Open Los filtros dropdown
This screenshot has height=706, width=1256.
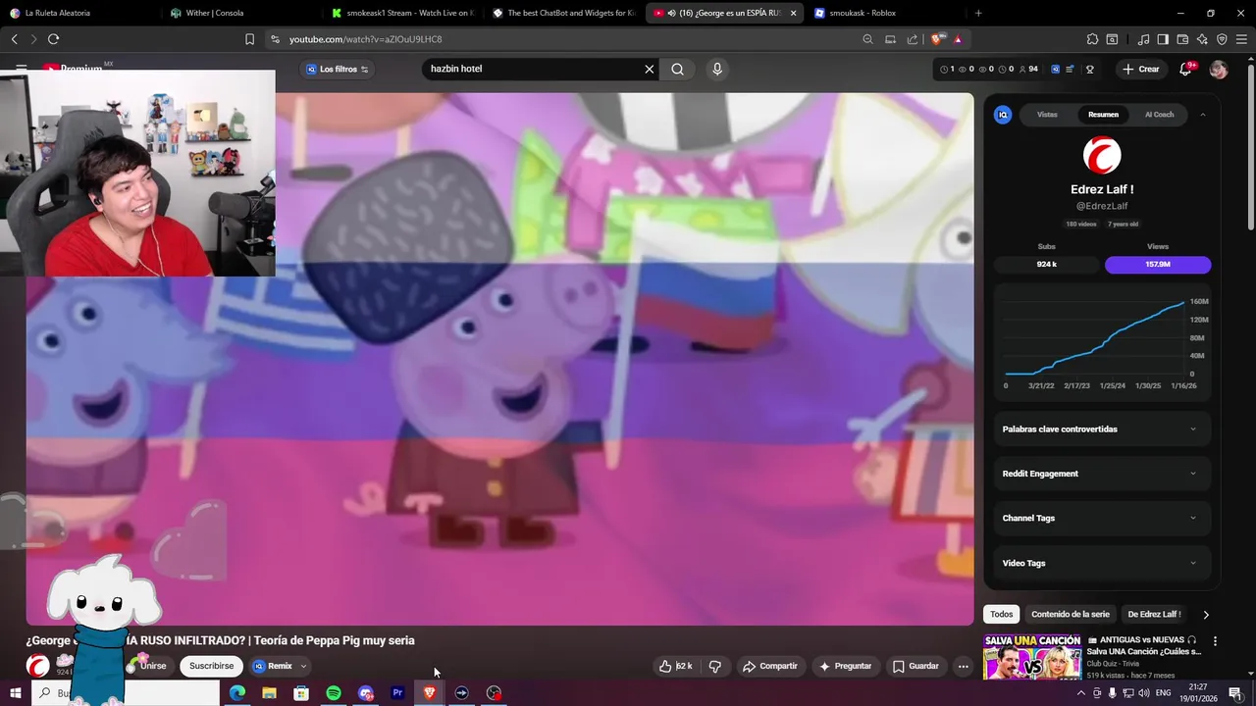pos(337,69)
